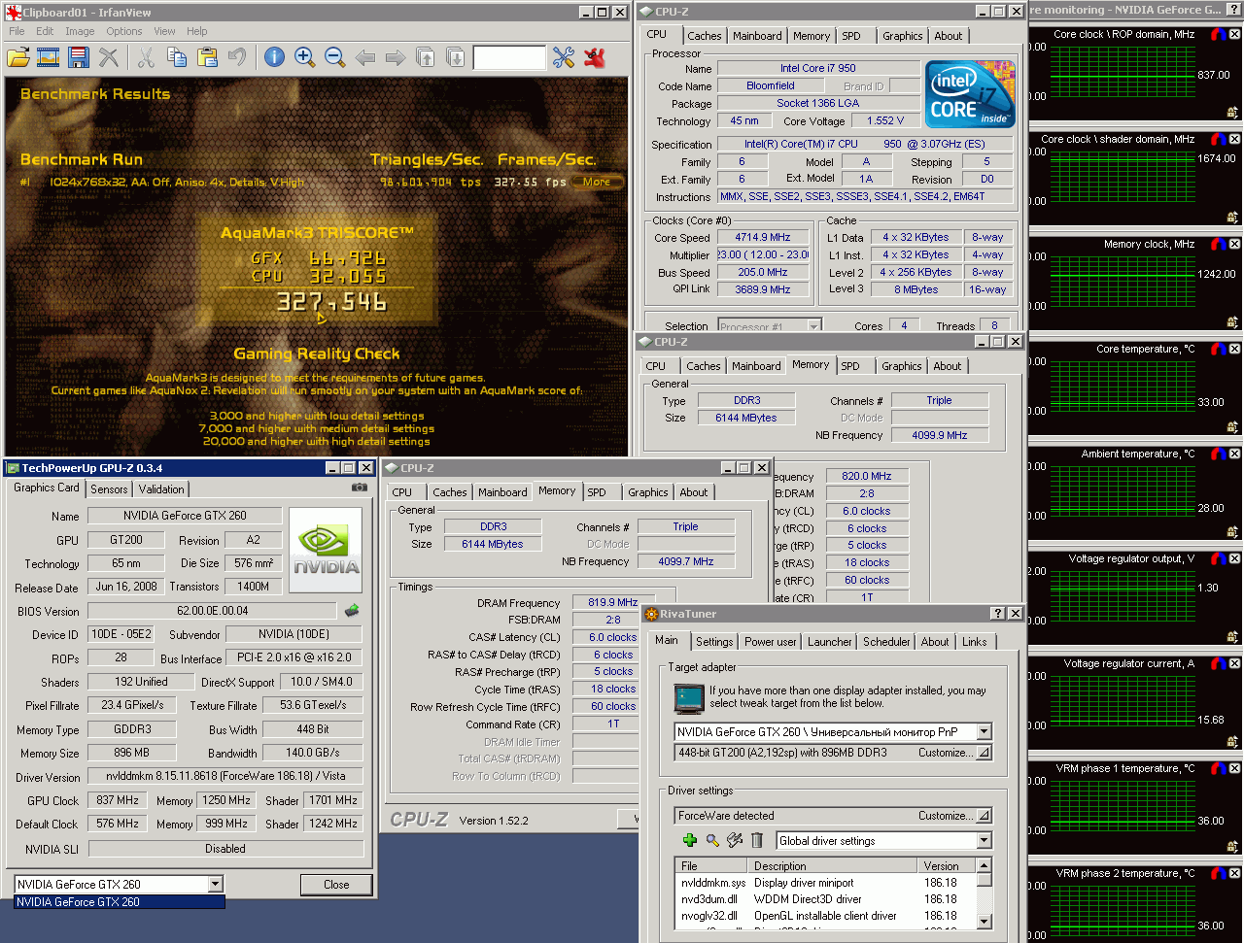This screenshot has height=943, width=1244.
Task: Select nvd3dum.dll row in driver list
Action: pos(825,899)
